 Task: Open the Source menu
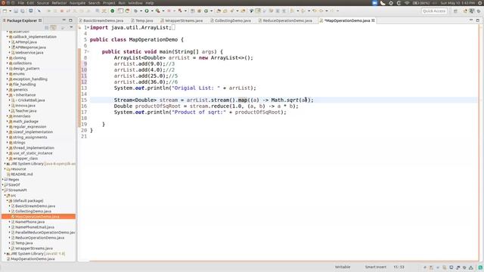[x=42, y=3]
